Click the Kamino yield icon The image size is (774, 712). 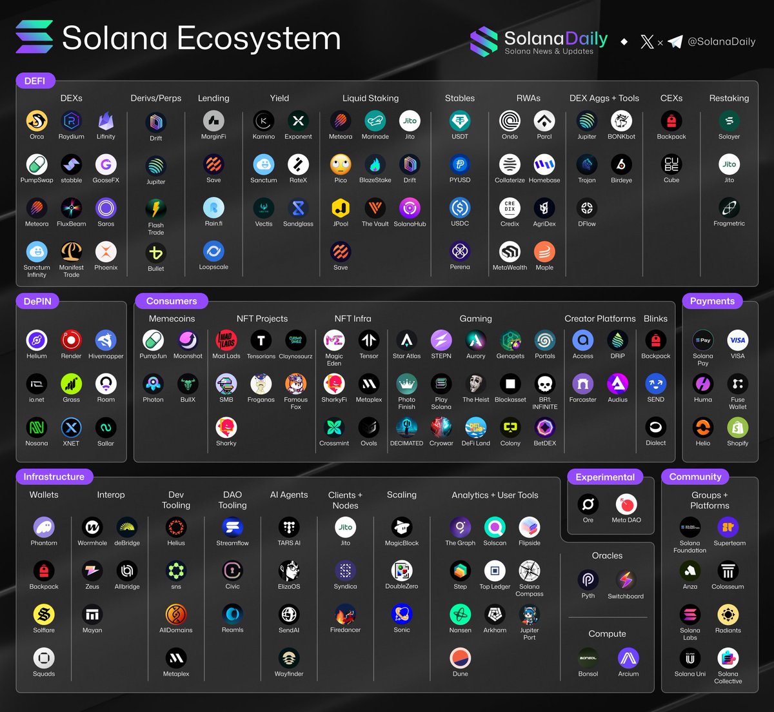(x=263, y=121)
